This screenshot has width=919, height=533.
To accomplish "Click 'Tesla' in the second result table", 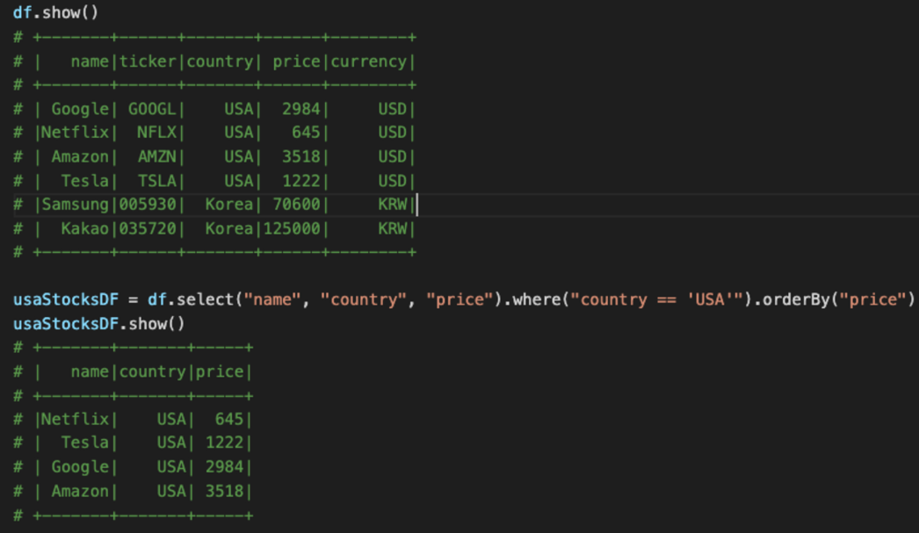I will coord(85,443).
